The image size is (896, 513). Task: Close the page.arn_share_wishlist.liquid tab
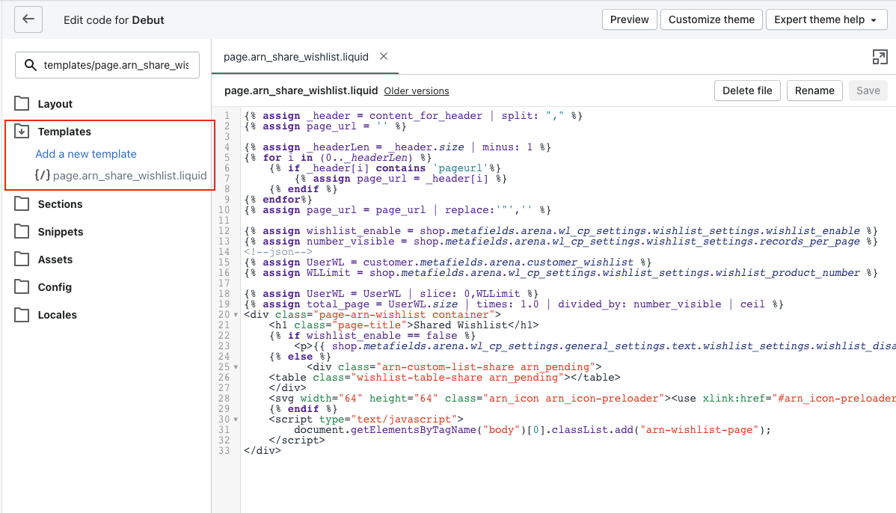coord(384,56)
